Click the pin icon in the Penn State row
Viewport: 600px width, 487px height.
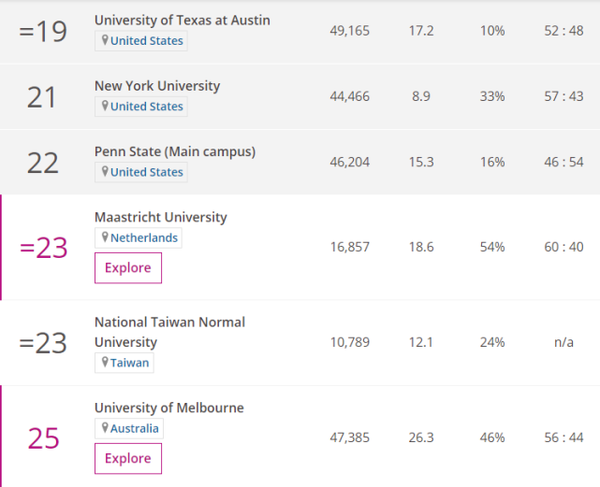coord(105,172)
